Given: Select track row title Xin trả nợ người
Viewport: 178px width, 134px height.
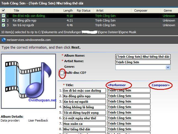Looking at the screenshot, I should (23, 25).
